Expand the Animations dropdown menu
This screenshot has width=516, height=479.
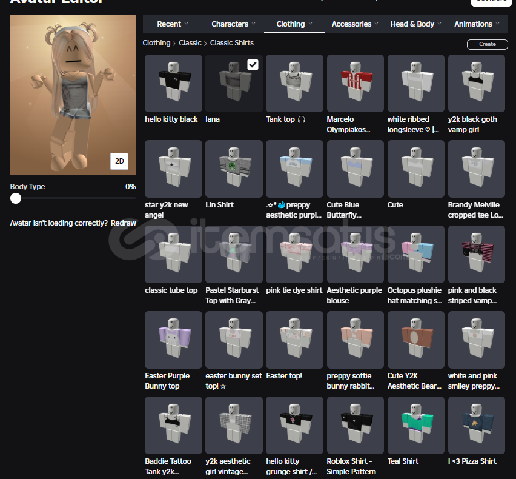click(477, 24)
